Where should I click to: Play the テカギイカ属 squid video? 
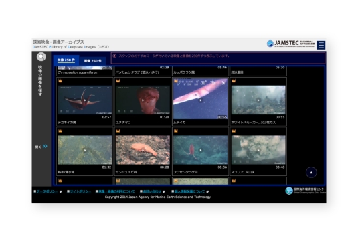pyautogui.click(x=85, y=100)
